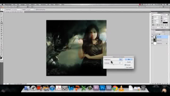Viewport: 170px width, 96px height.
Task: Open Spotlight search in menu bar
Action: point(164,5)
